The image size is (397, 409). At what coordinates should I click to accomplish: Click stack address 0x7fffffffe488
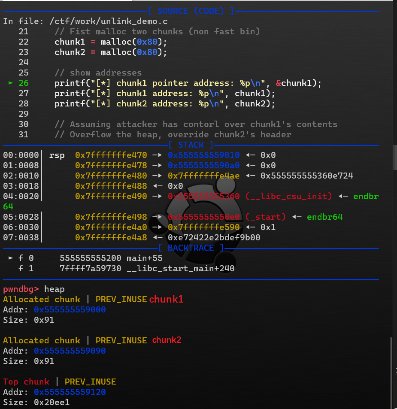click(x=111, y=186)
